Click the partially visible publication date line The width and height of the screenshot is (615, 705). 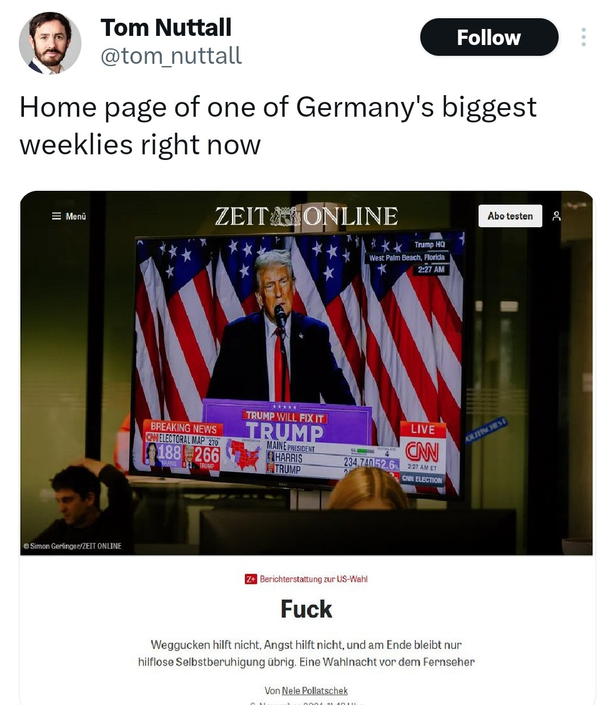(x=306, y=703)
